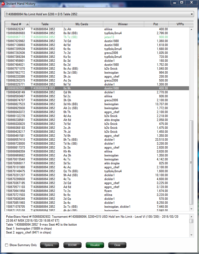Select hand 150669969682 with As 3h
Image resolution: width=199 pixels, height=254 pixels.
click(x=97, y=155)
